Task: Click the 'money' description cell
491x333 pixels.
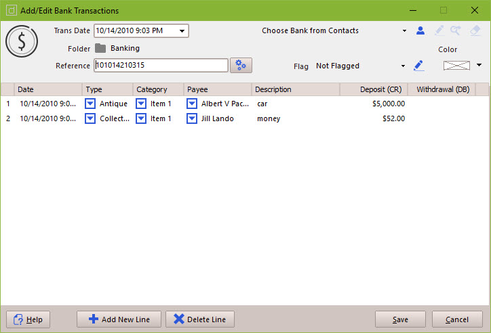Action: (x=296, y=118)
